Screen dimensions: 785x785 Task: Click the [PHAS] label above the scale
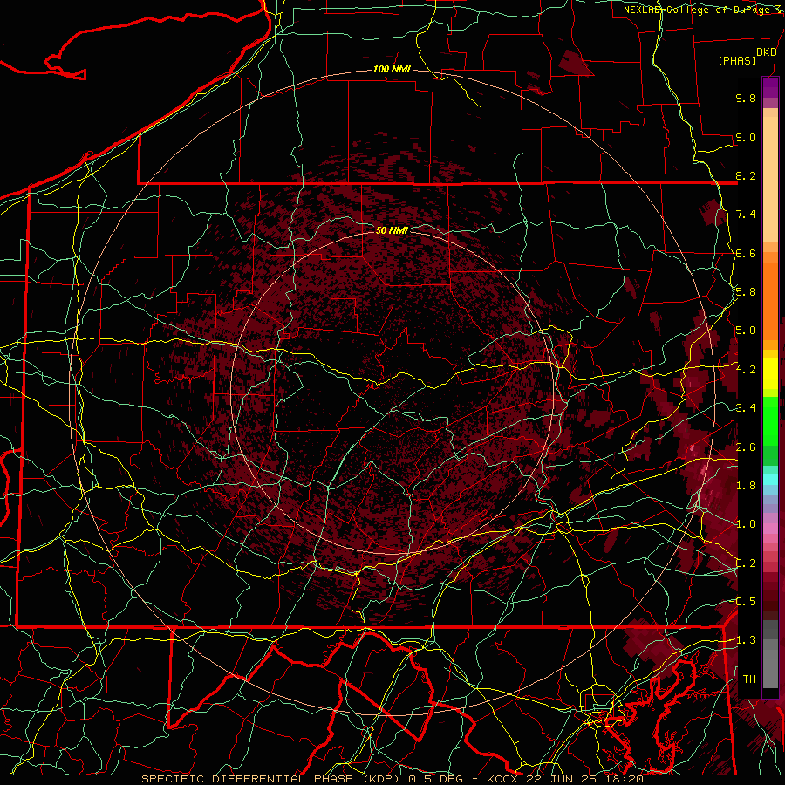[x=737, y=61]
